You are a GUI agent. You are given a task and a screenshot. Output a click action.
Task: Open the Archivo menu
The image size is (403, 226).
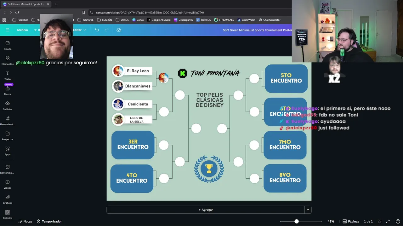pyautogui.click(x=22, y=30)
